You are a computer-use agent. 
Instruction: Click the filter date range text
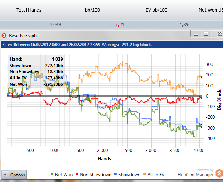(x=57, y=45)
